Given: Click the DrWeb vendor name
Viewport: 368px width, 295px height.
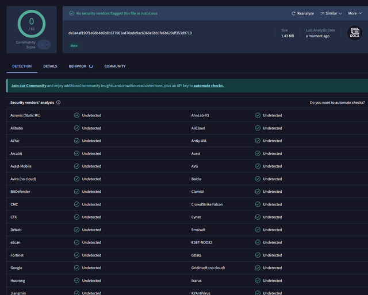Looking at the screenshot, I should pos(16,230).
